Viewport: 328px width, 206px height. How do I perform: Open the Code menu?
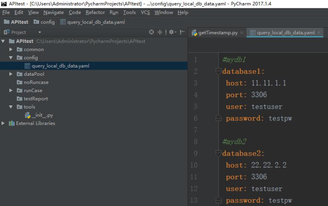tap(75, 12)
